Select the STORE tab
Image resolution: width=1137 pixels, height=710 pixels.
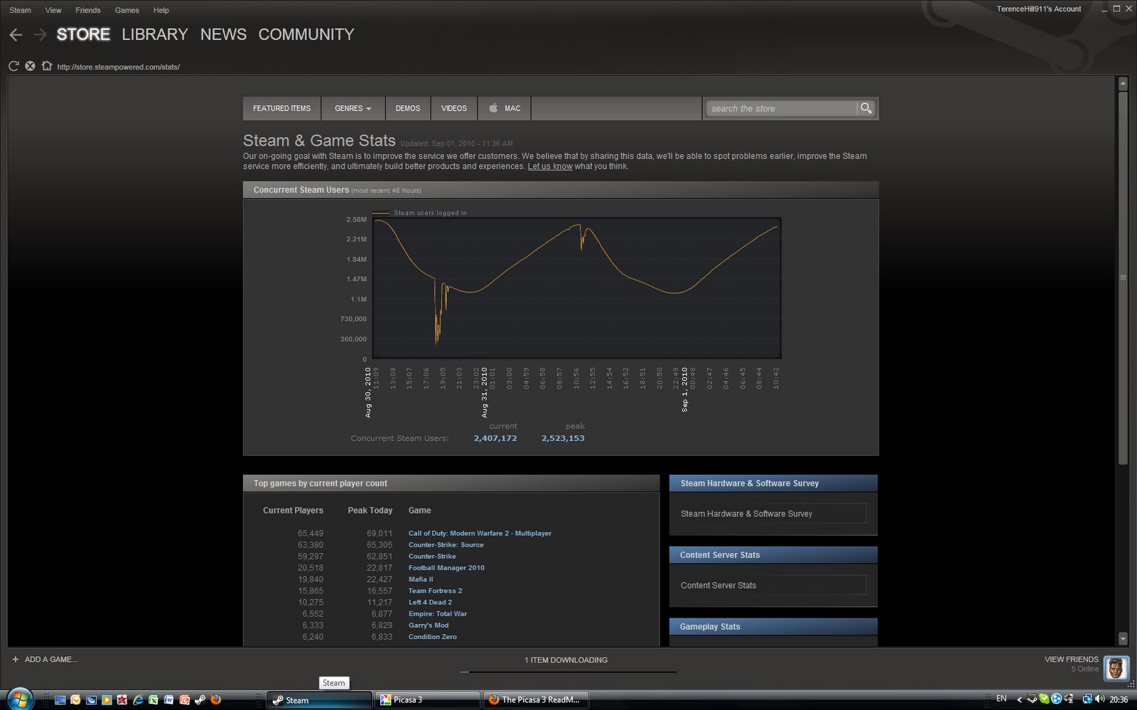pos(83,34)
